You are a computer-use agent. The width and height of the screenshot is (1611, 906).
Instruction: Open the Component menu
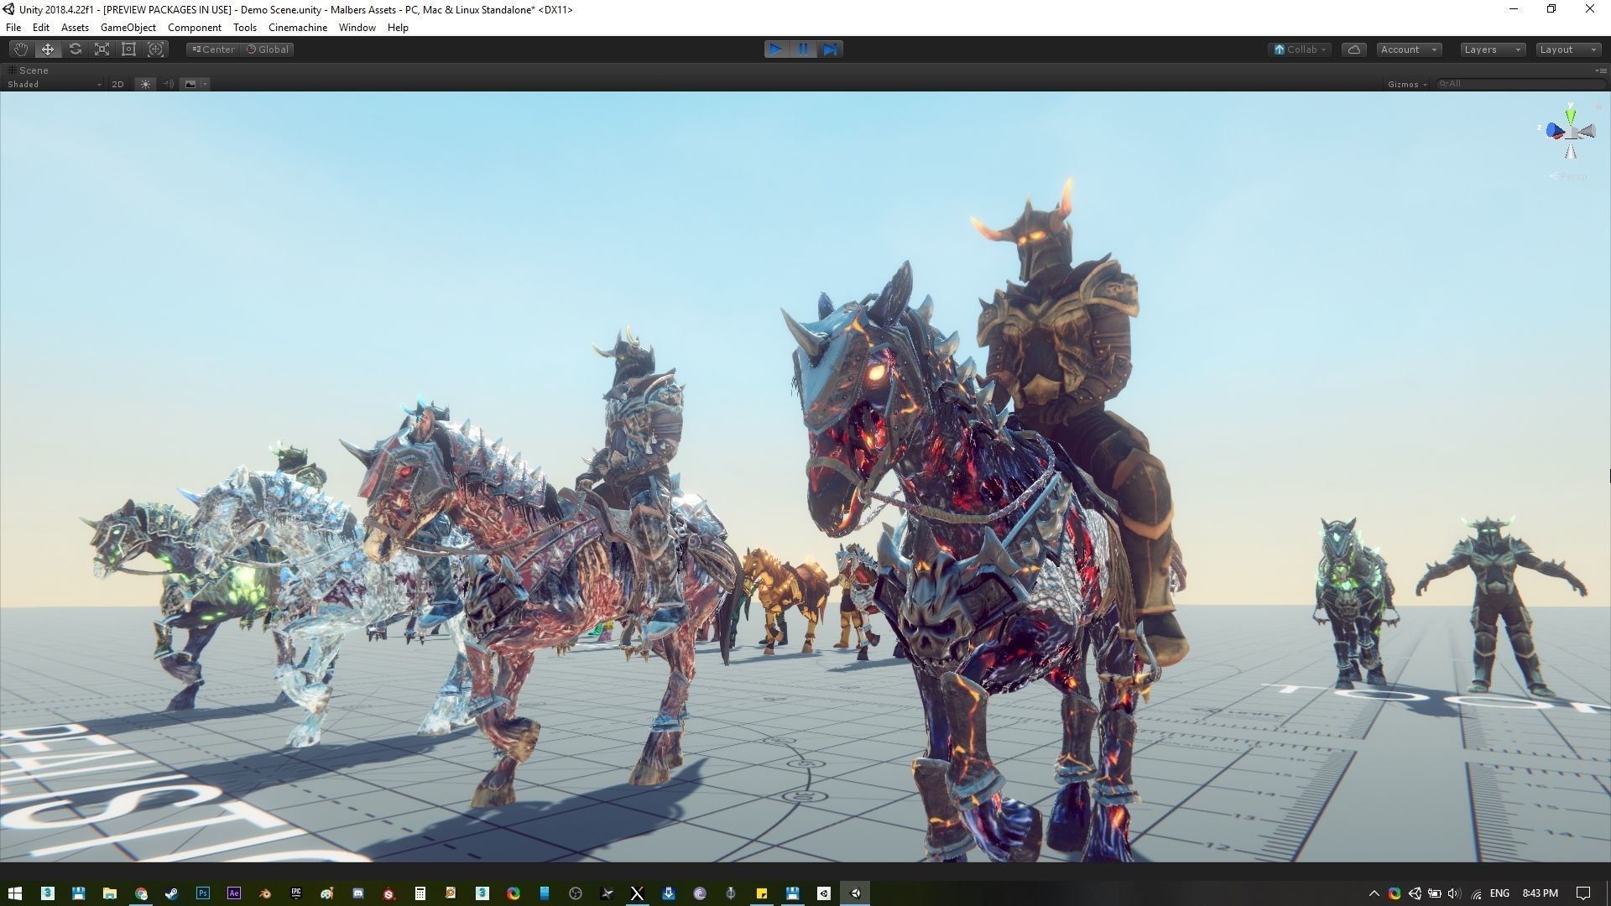(195, 28)
